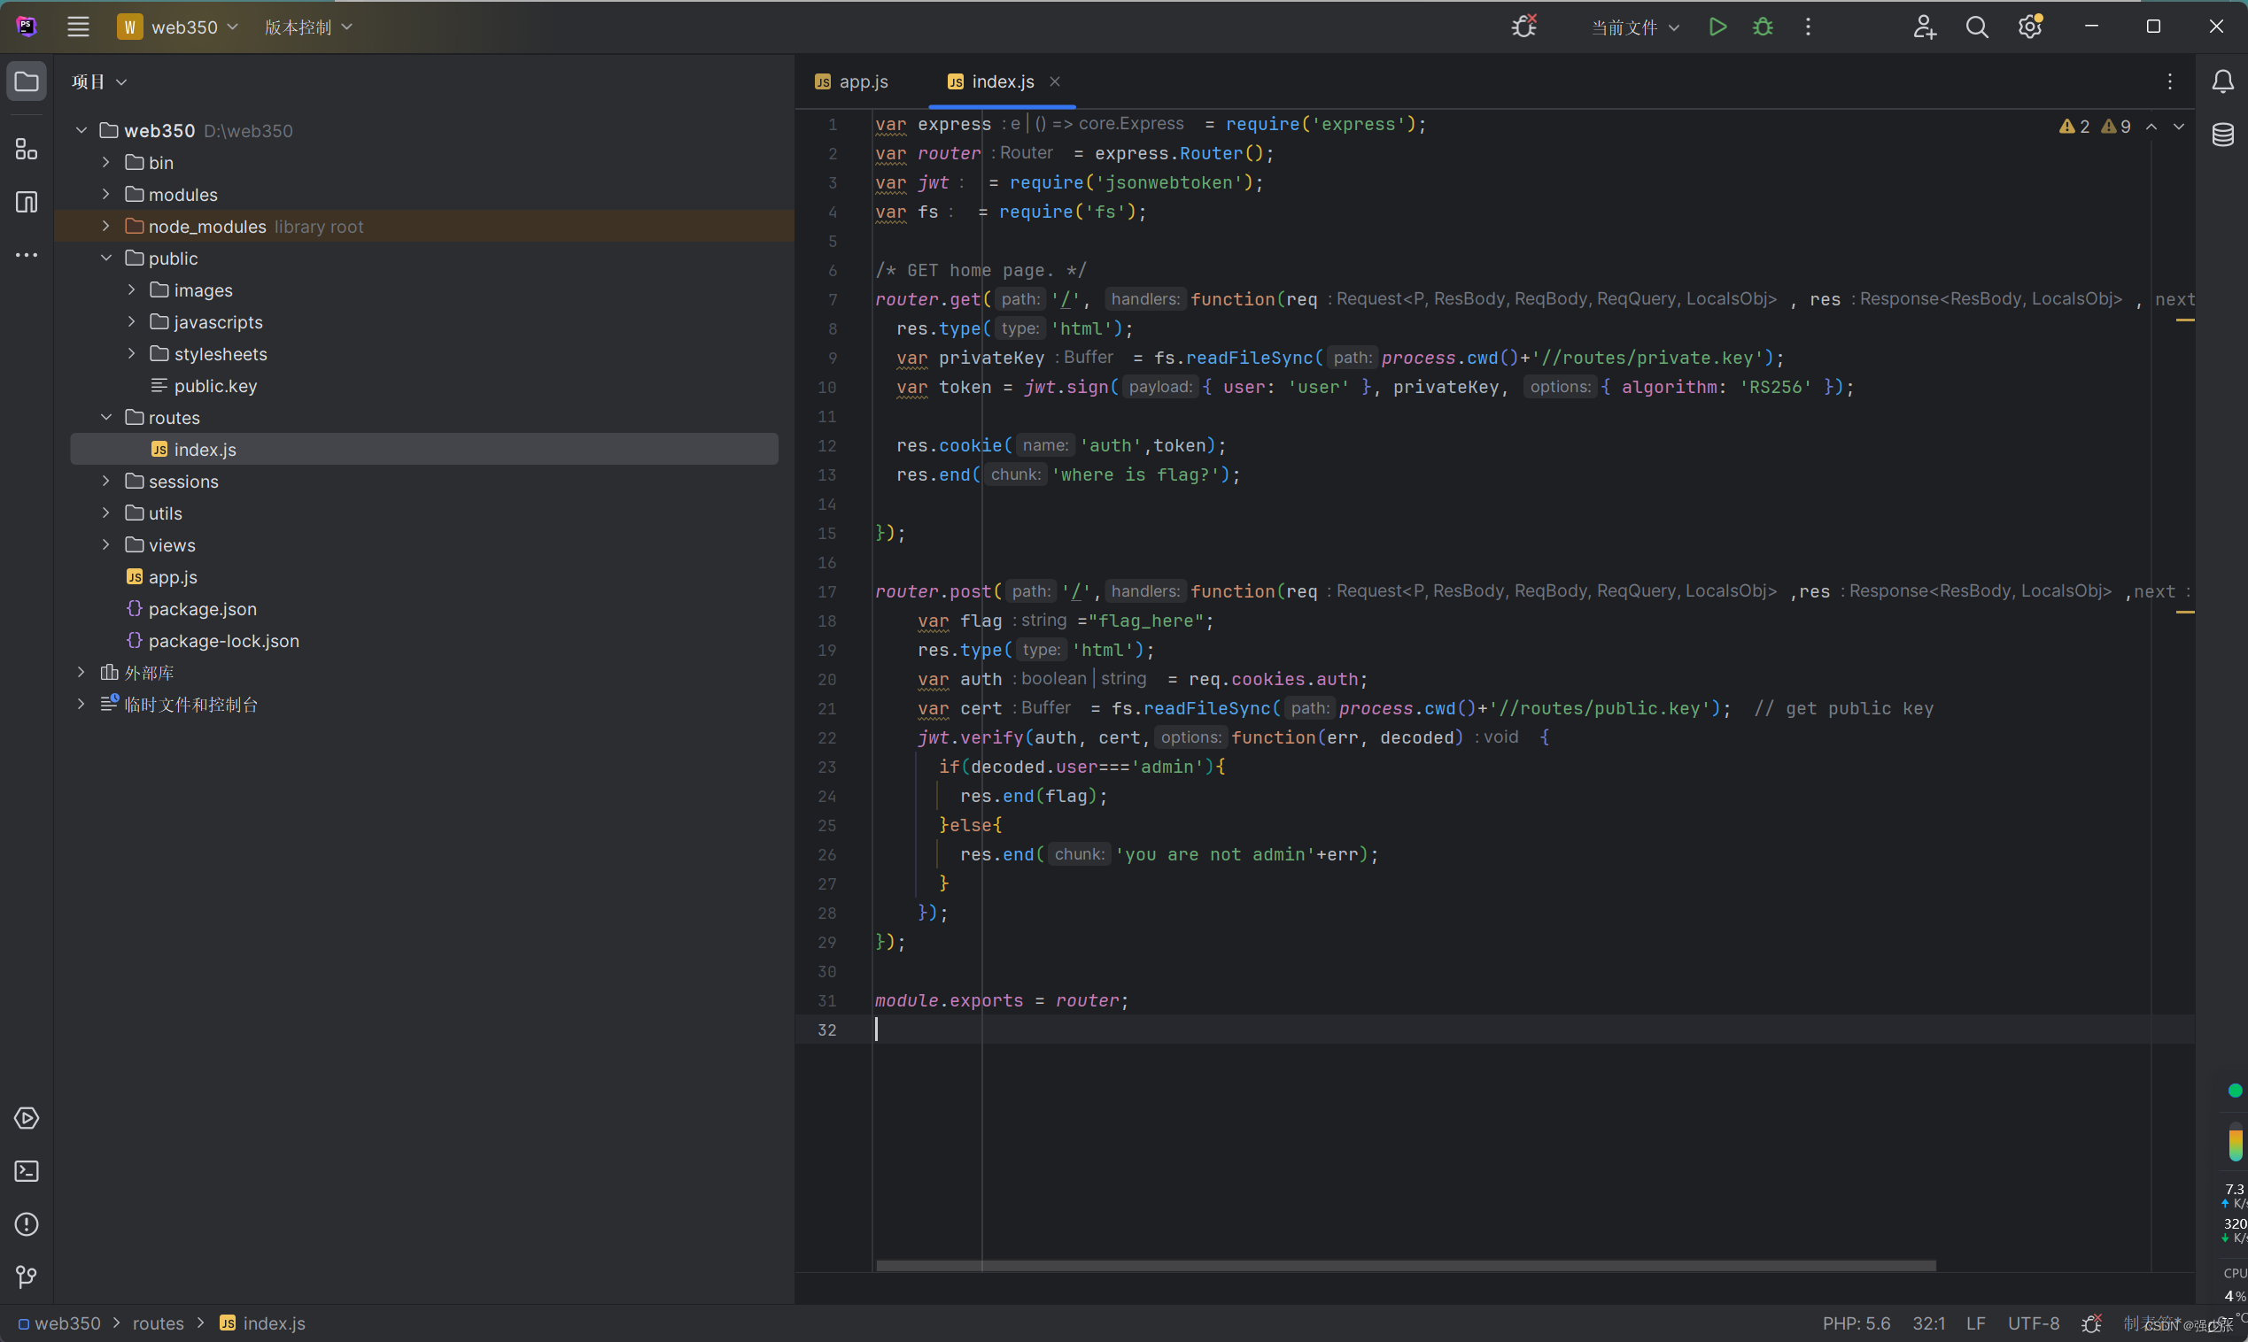Expand the node_modules folder
This screenshot has width=2248, height=1342.
(105, 226)
